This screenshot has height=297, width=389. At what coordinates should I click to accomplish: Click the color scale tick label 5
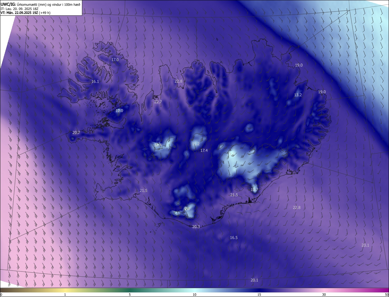[130, 295]
